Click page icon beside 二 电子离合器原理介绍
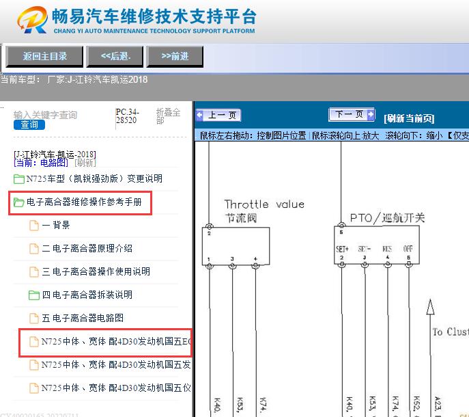 coord(34,249)
